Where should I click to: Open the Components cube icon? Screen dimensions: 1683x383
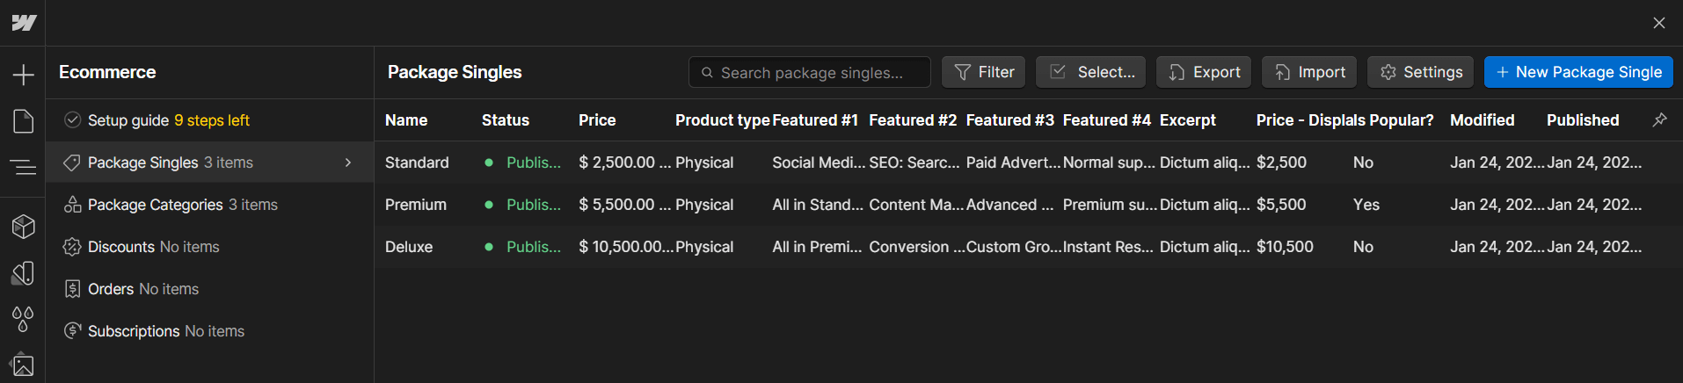click(x=24, y=227)
